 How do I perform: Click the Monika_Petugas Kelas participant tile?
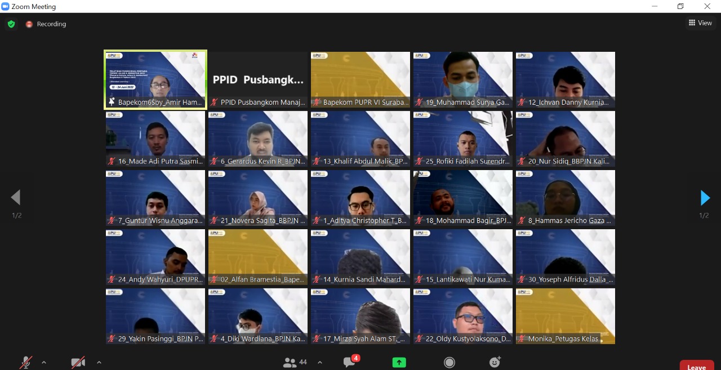(565, 315)
